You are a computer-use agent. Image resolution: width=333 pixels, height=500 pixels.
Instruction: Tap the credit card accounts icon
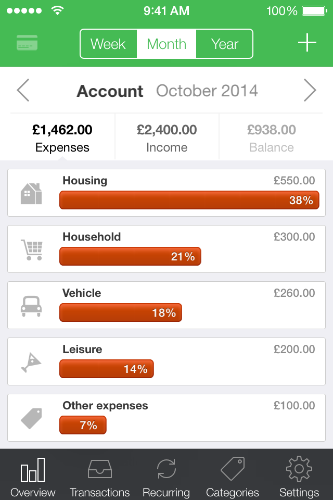click(27, 43)
